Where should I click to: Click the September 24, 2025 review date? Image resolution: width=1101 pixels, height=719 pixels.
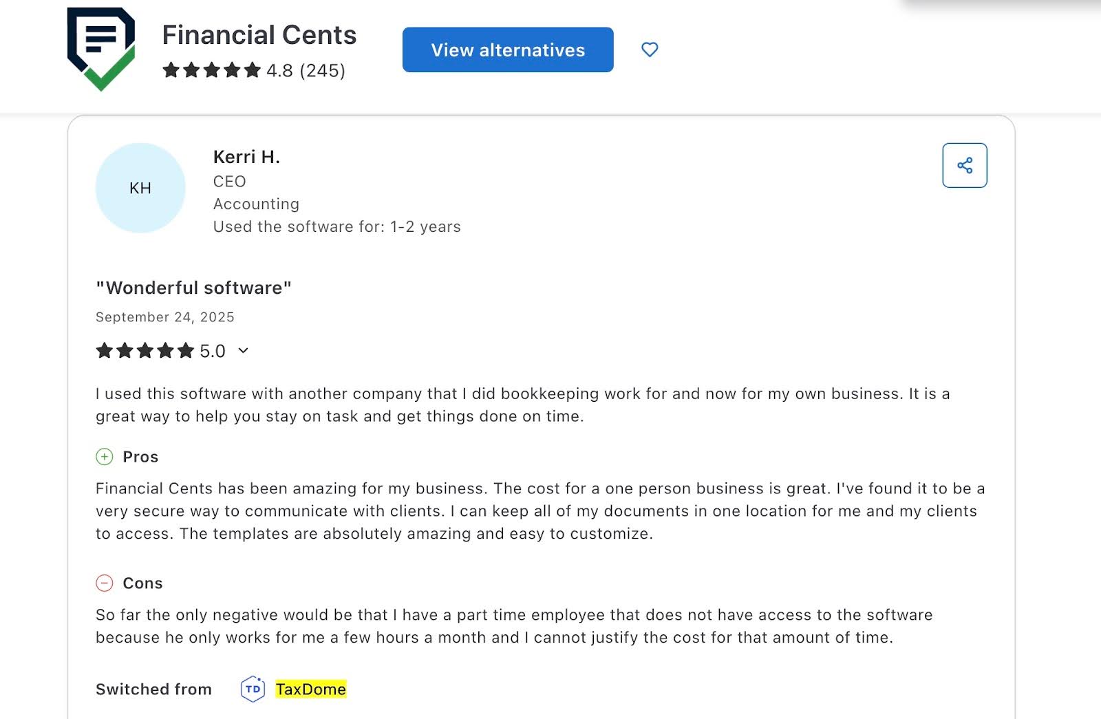point(164,317)
